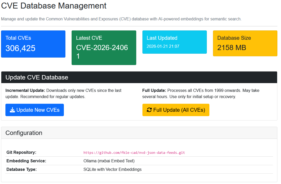This screenshot has width=281, height=184.
Task: Click the 306,425 CVE count
Action: click(x=20, y=48)
